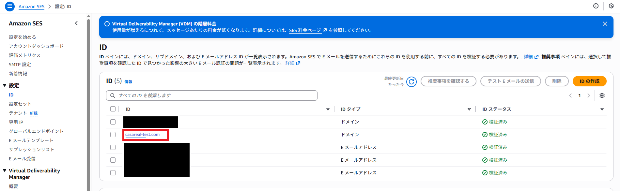Open 設定セット in the sidebar
This screenshot has width=620, height=191.
(x=20, y=104)
